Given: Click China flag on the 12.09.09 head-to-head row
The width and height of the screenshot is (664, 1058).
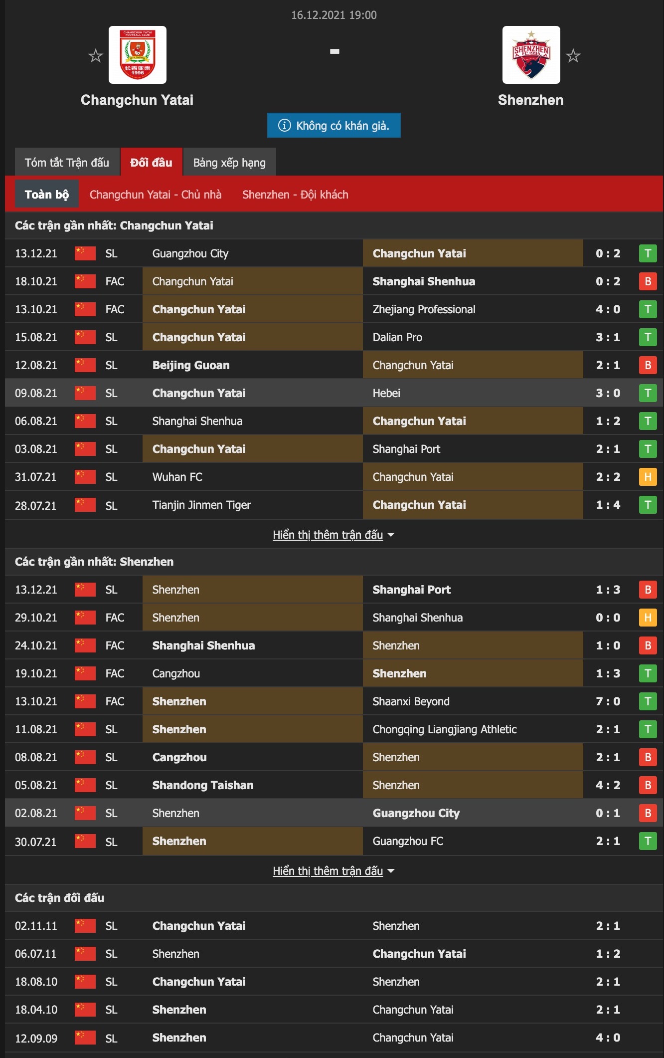Looking at the screenshot, I should pos(85,1037).
